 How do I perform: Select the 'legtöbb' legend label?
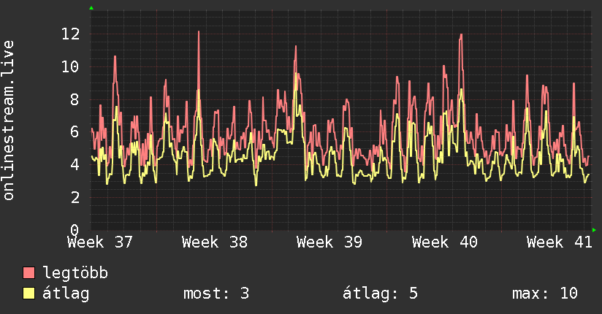click(75, 272)
